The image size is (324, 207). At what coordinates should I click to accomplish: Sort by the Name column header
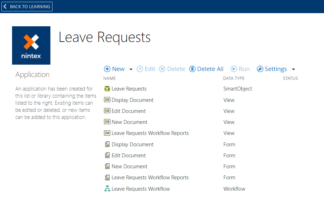point(110,78)
